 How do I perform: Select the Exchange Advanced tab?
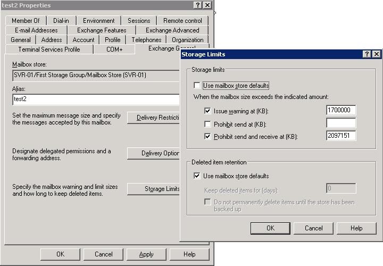(172, 30)
